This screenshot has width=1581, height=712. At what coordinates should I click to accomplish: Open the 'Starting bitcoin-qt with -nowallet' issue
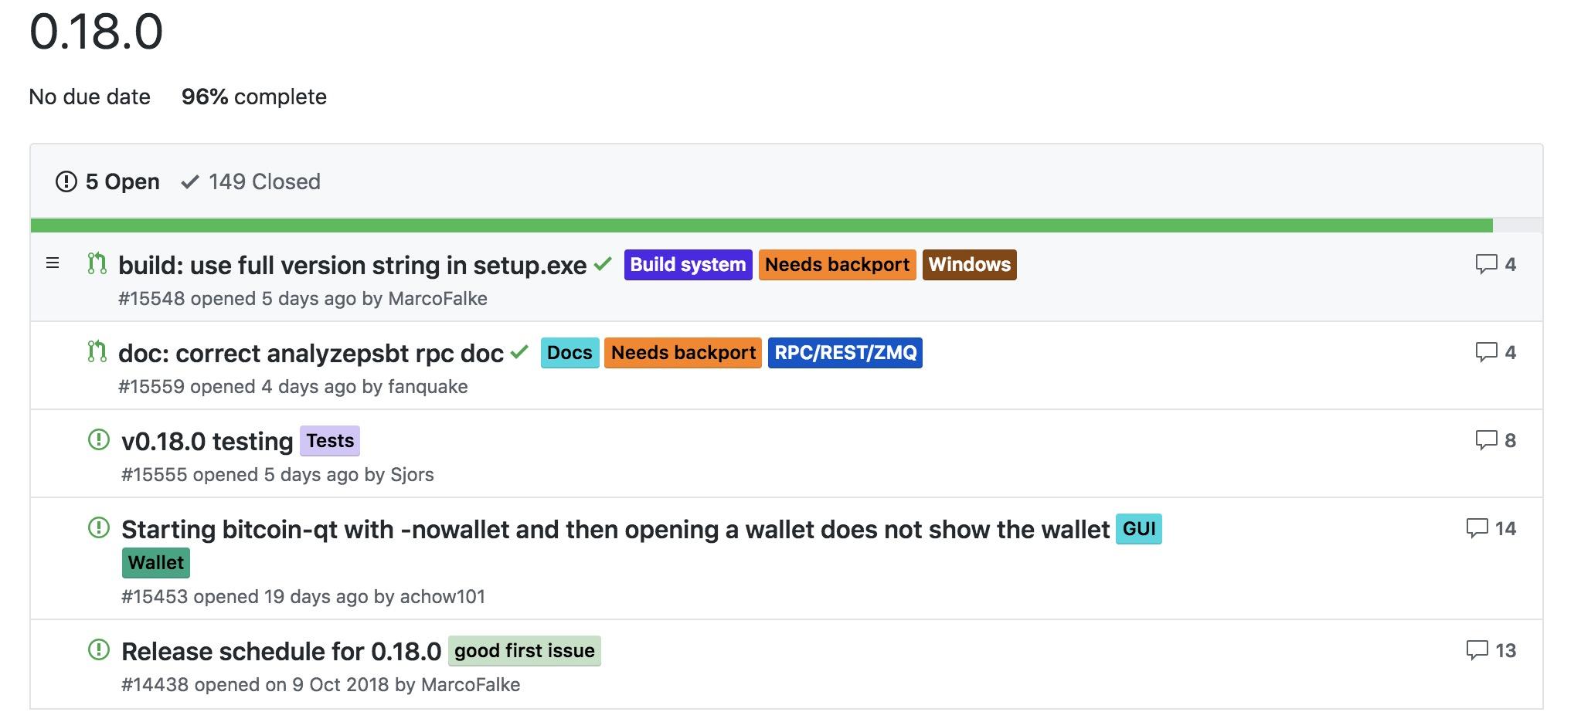pyautogui.click(x=615, y=529)
